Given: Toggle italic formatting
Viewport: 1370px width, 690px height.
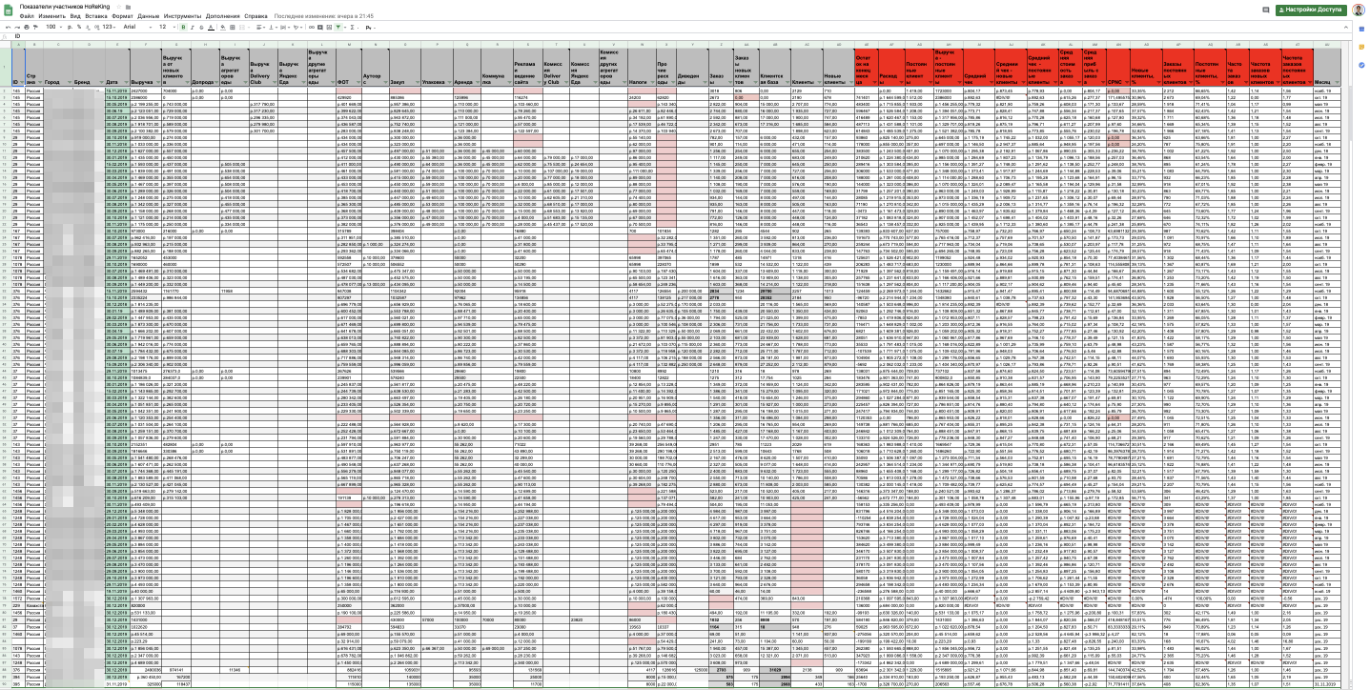Looking at the screenshot, I should [x=193, y=27].
